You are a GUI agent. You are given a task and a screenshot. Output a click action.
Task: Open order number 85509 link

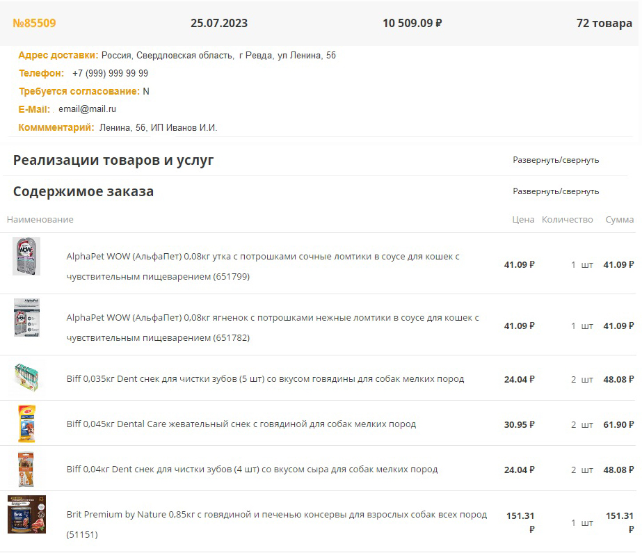(34, 23)
